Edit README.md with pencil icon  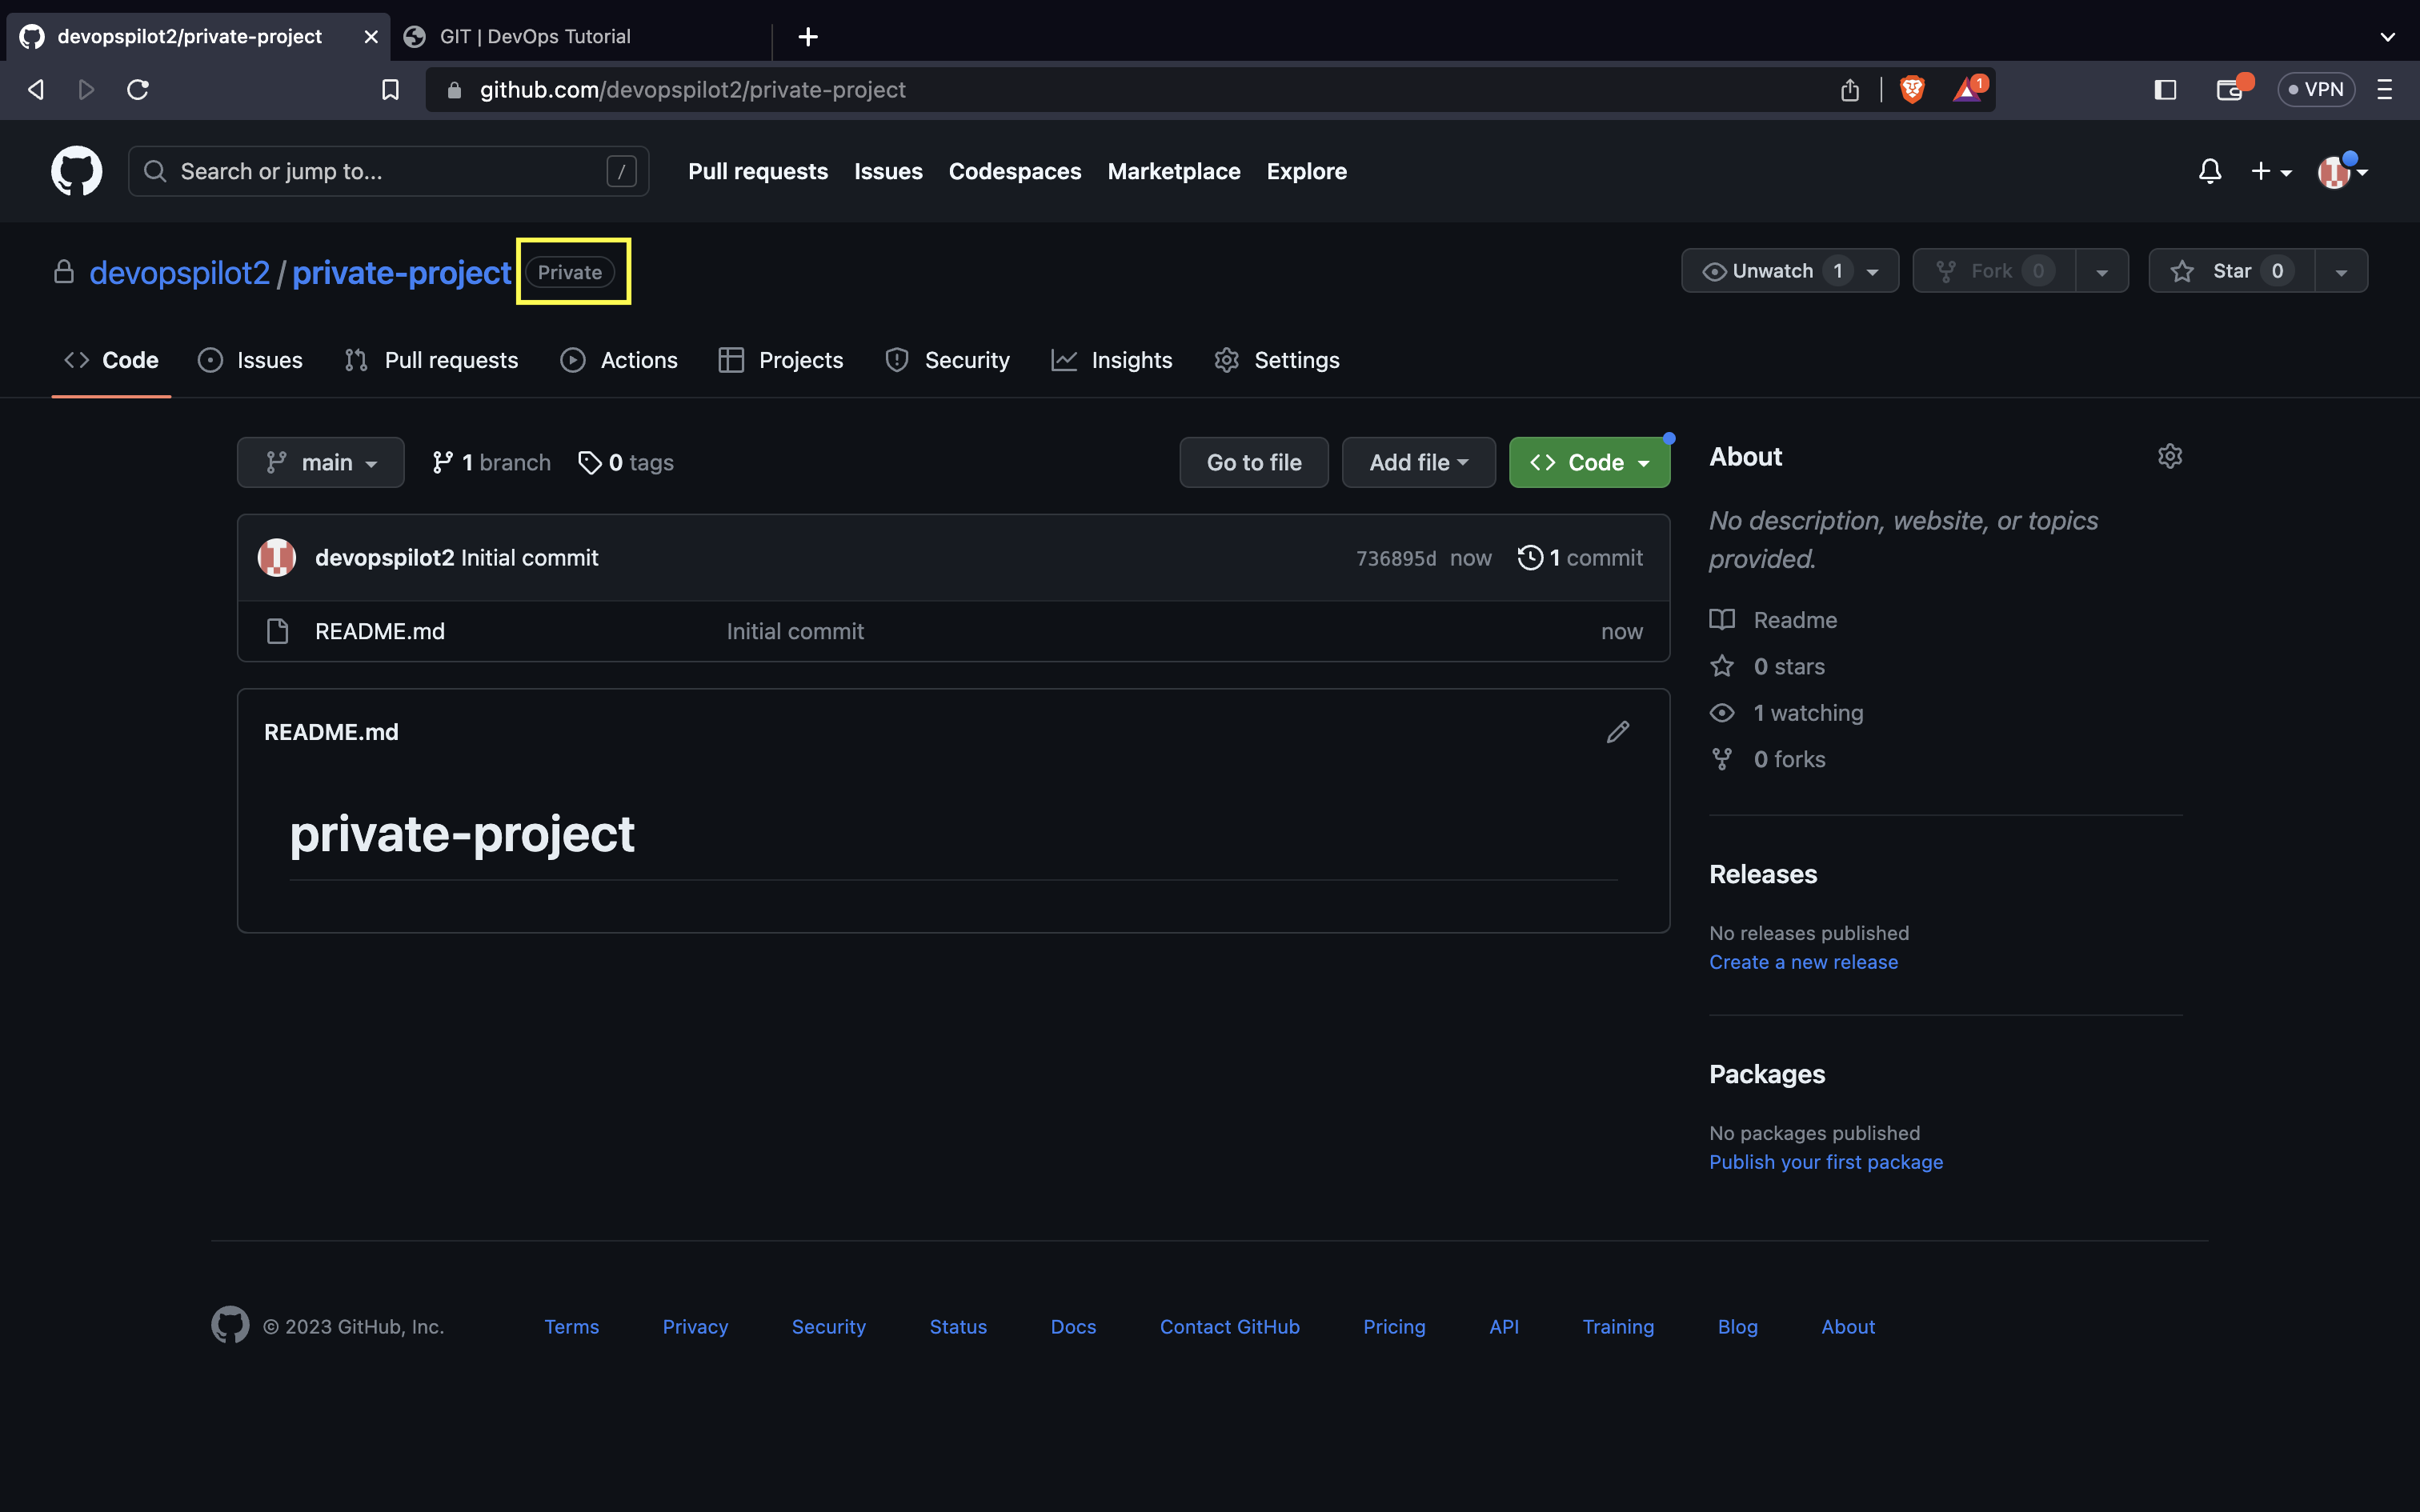point(1618,732)
